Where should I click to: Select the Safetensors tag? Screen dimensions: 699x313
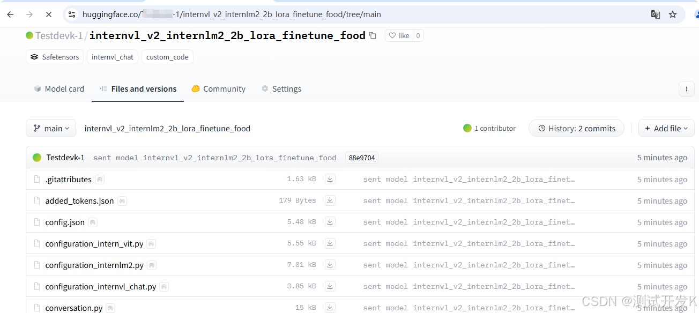coord(55,57)
